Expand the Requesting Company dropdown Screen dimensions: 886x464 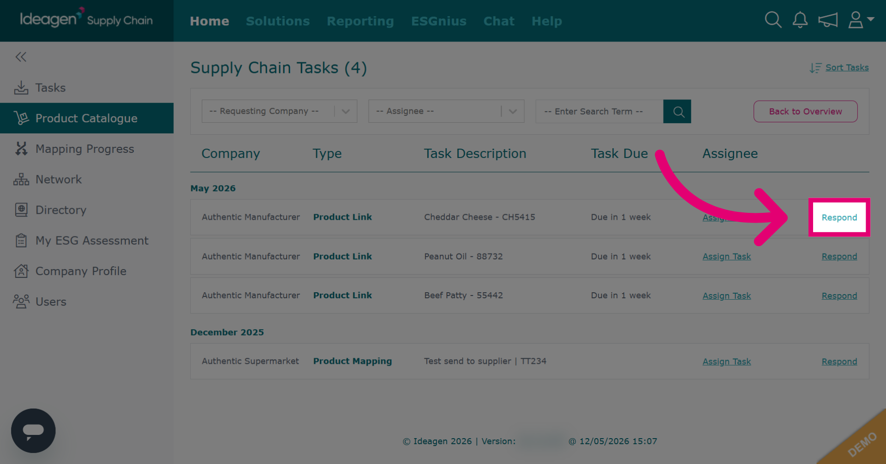pyautogui.click(x=280, y=111)
